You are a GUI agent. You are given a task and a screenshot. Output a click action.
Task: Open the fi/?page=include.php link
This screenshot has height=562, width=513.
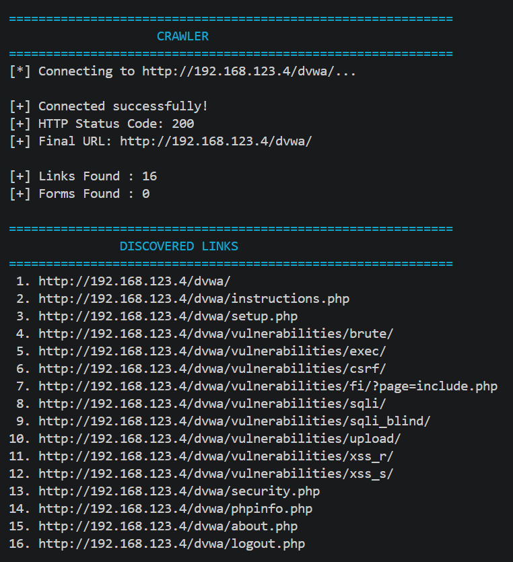[x=268, y=386]
